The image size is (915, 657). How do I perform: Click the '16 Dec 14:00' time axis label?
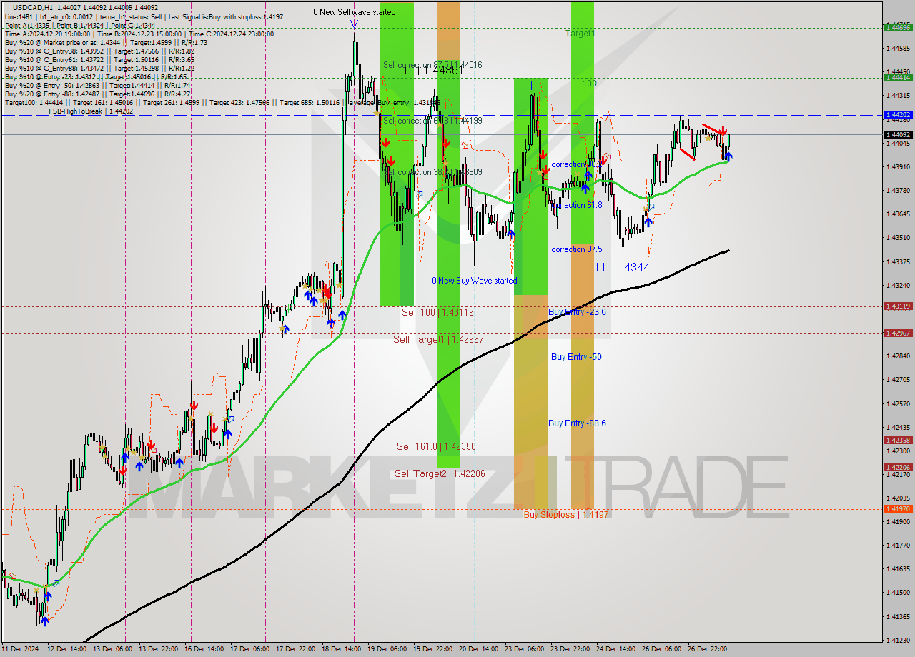click(x=205, y=648)
